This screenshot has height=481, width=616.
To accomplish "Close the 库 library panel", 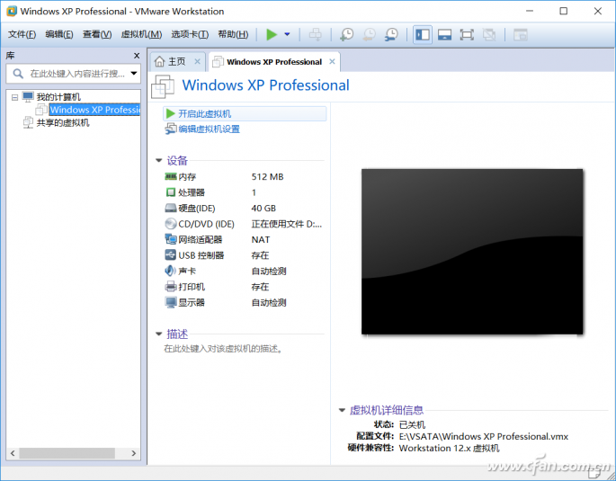I will coord(137,56).
